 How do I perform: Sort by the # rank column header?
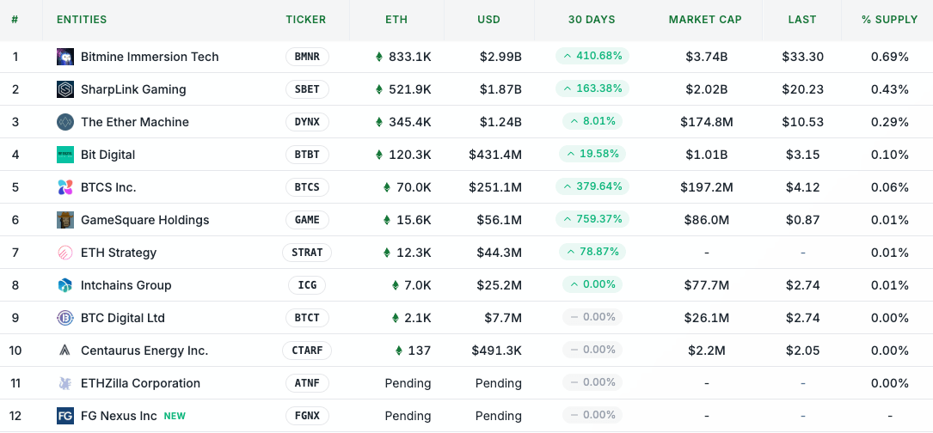15,20
